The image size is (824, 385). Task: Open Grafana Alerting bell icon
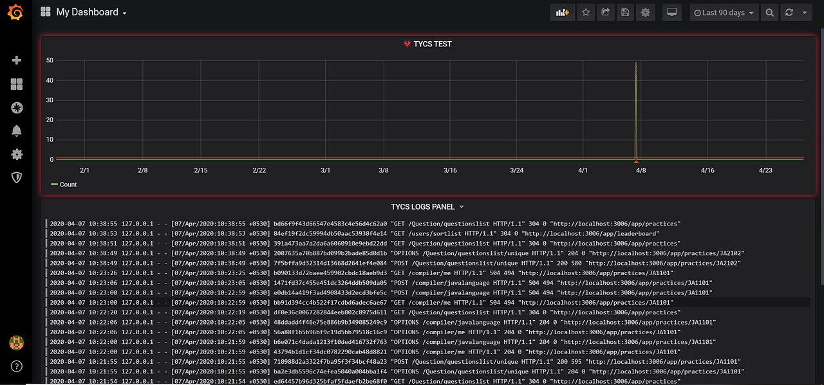[17, 130]
